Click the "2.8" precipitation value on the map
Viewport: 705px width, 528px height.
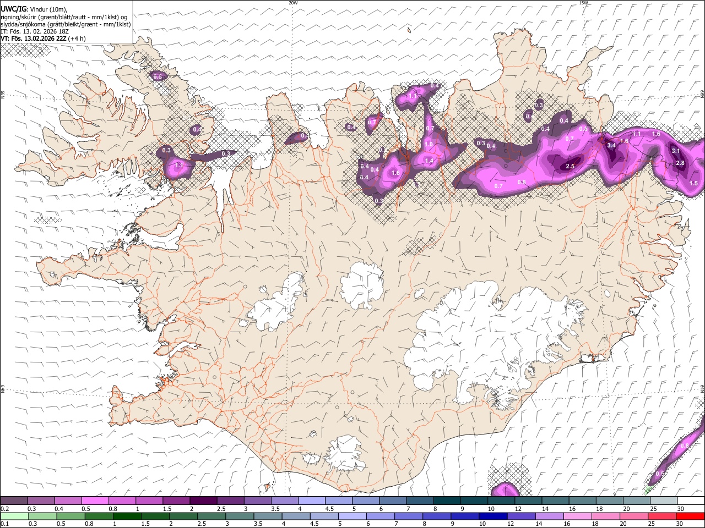coord(680,163)
